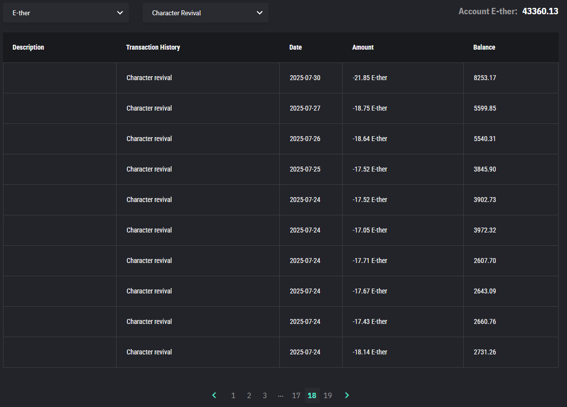
Task: Open the Character Revival filter dropdown
Action: pos(206,13)
